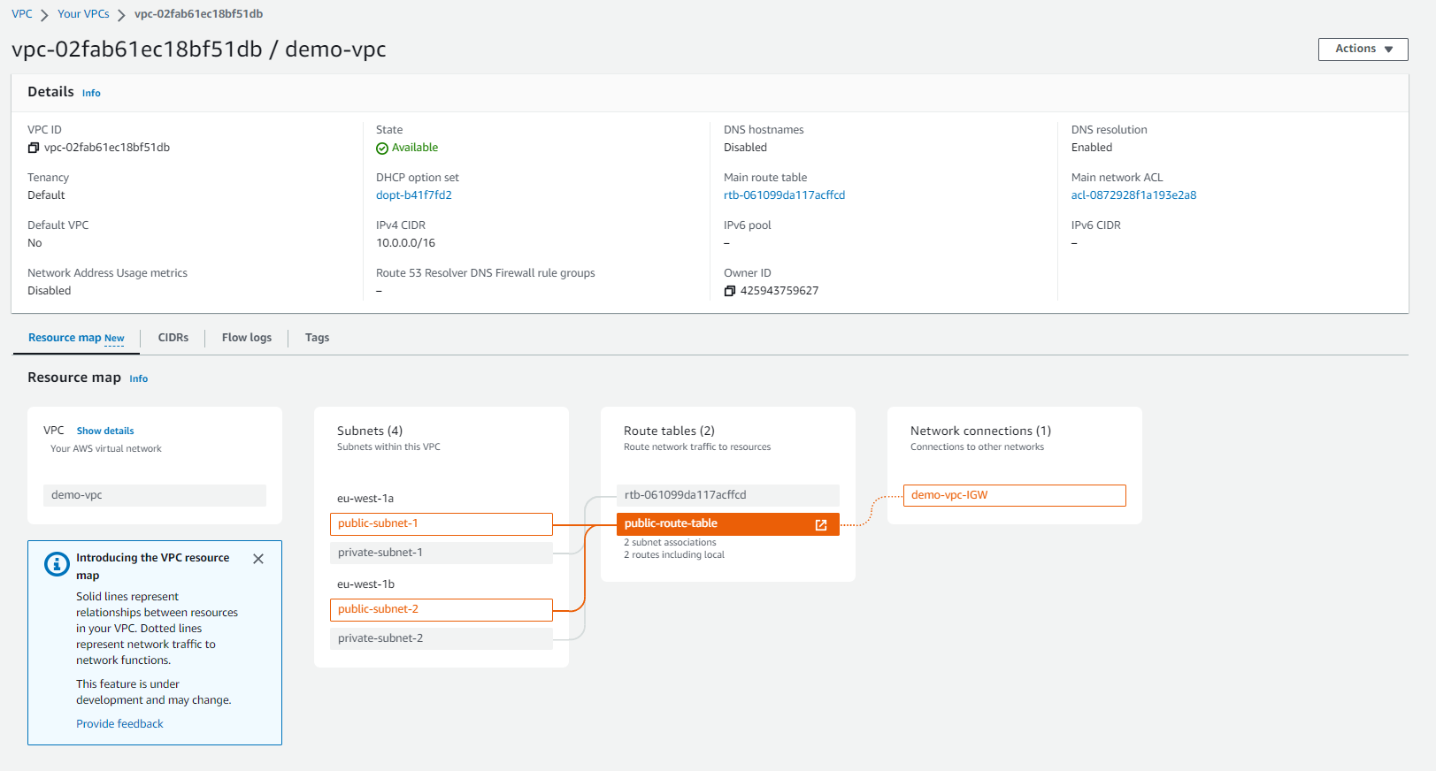Open public-route-table via external link icon
This screenshot has height=771, width=1436.
pyautogui.click(x=820, y=524)
